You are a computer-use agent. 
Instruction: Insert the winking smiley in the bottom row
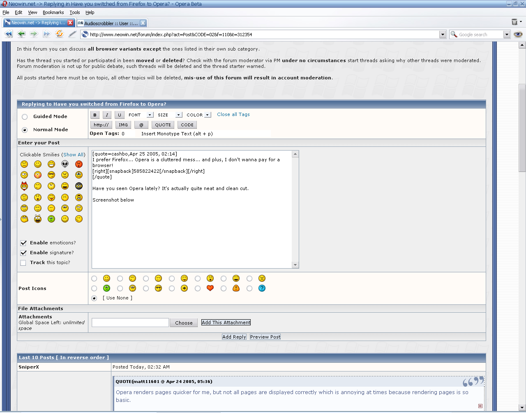pos(79,219)
